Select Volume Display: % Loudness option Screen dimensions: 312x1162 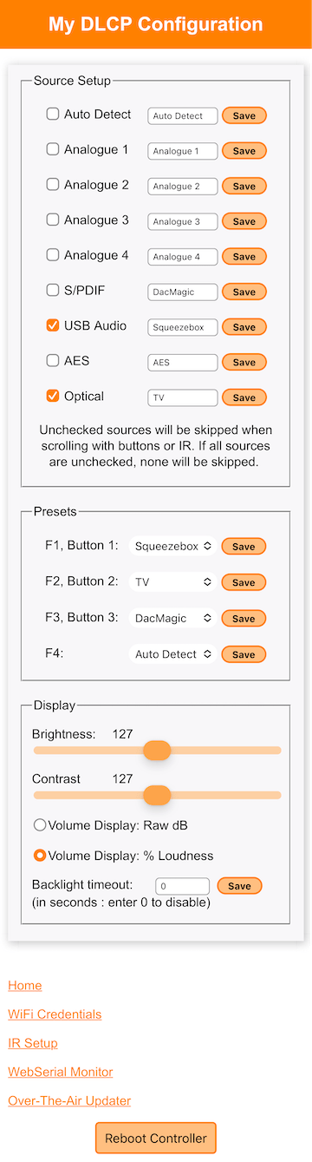click(40, 856)
